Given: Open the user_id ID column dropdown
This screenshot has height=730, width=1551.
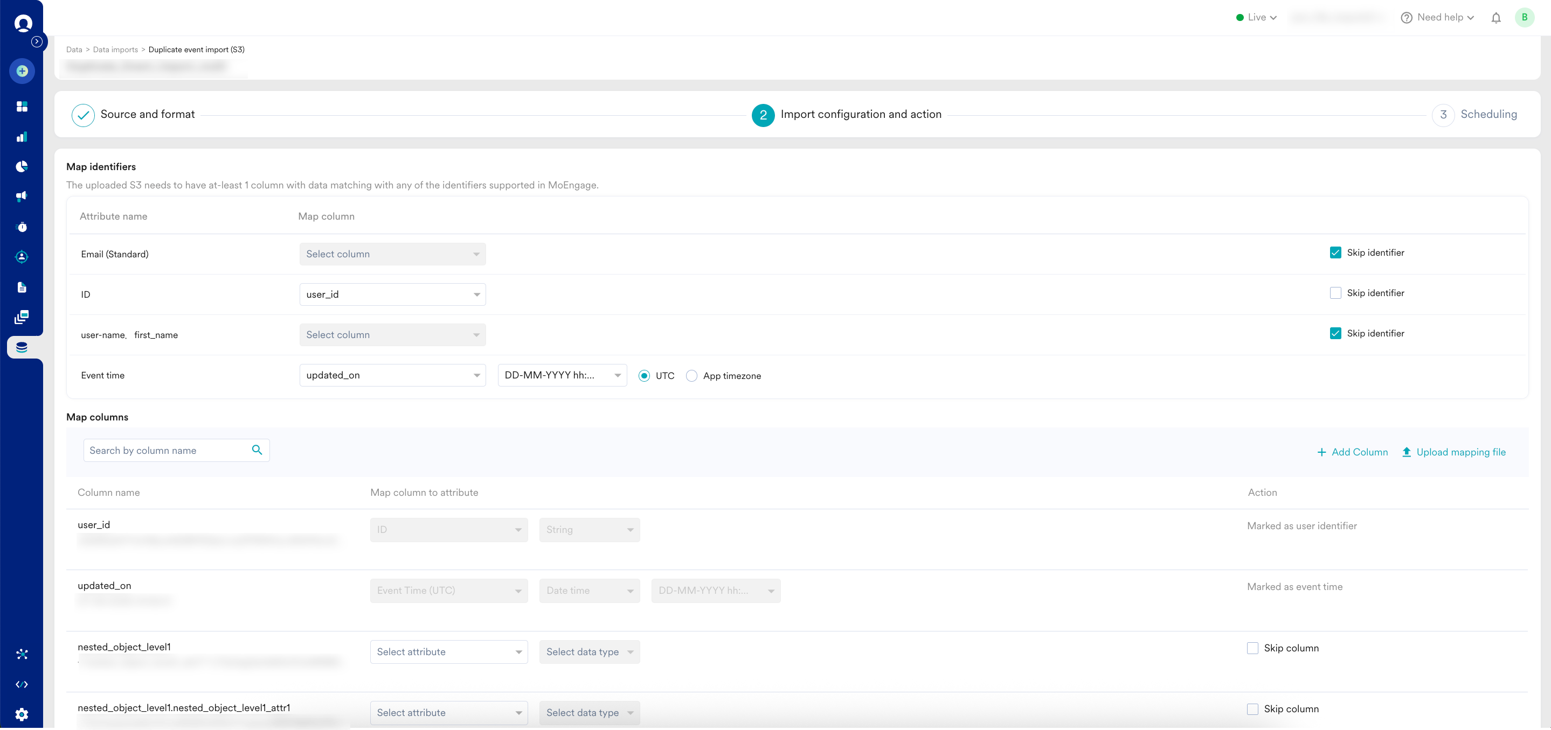Looking at the screenshot, I should click(392, 294).
